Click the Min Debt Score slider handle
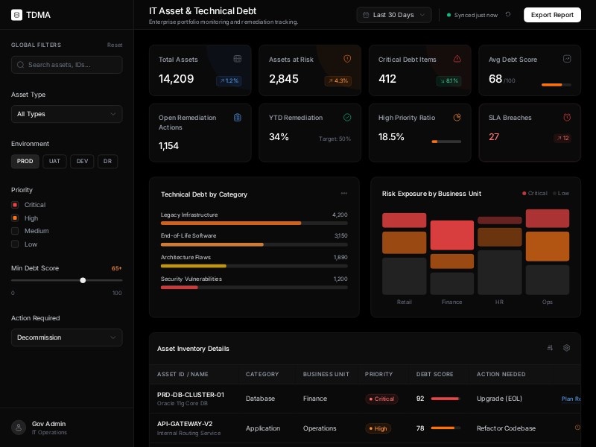596x447 pixels. 83,280
